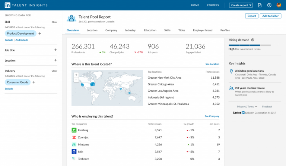286x166 pixels.
Task: Click the 46,243 Changed jobs figure
Action: click(120, 46)
